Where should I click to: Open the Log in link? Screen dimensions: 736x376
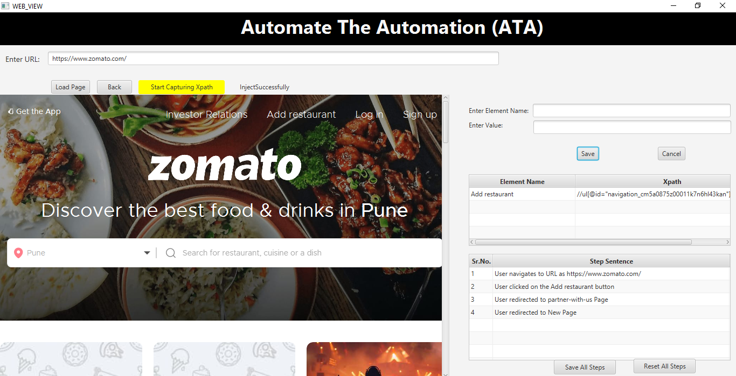[x=369, y=115]
